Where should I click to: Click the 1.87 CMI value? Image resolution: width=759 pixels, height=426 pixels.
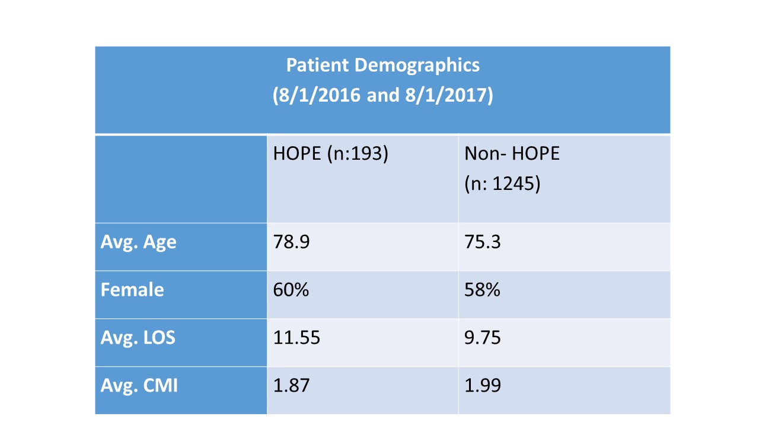[291, 386]
